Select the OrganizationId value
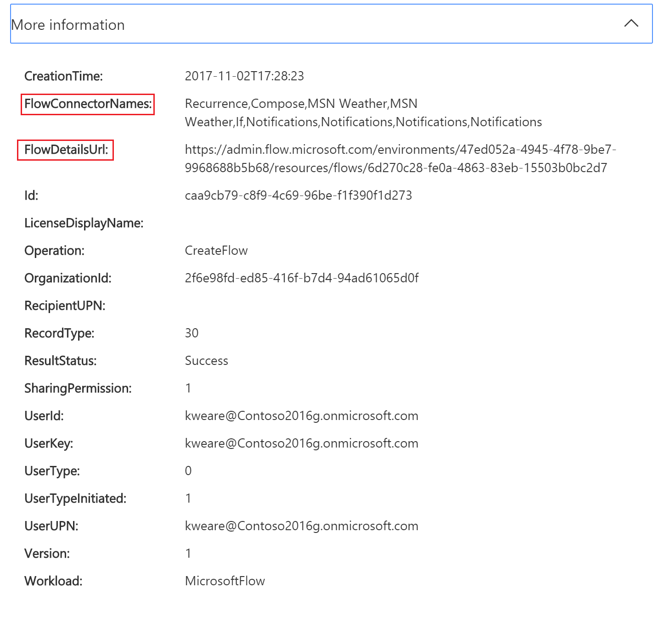Viewport: 669px width, 633px height. point(301,278)
